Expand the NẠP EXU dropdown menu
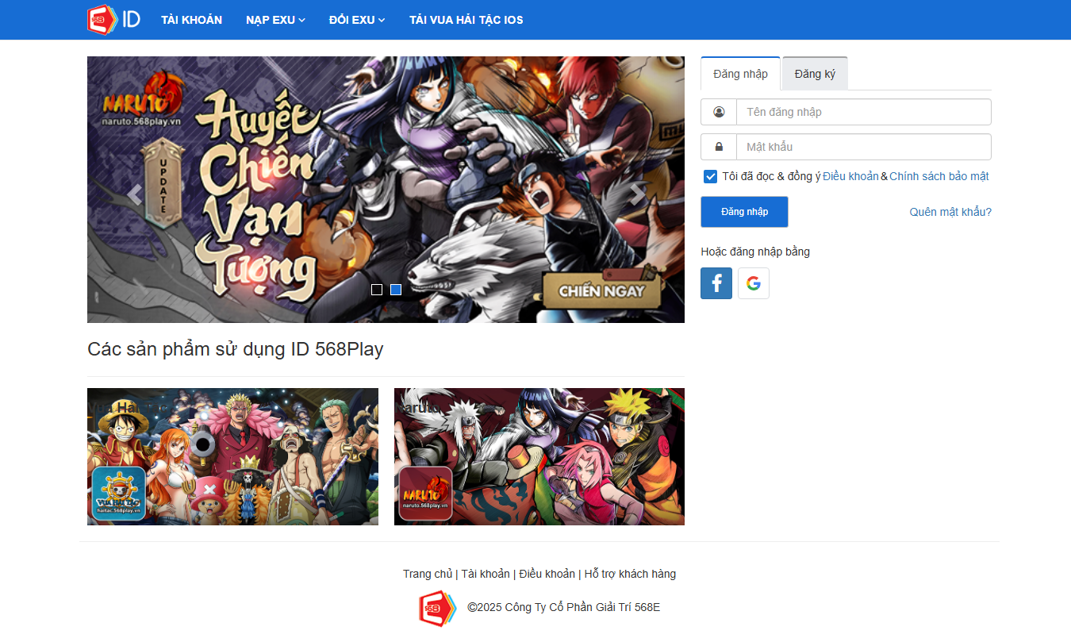This screenshot has width=1071, height=642. (275, 20)
